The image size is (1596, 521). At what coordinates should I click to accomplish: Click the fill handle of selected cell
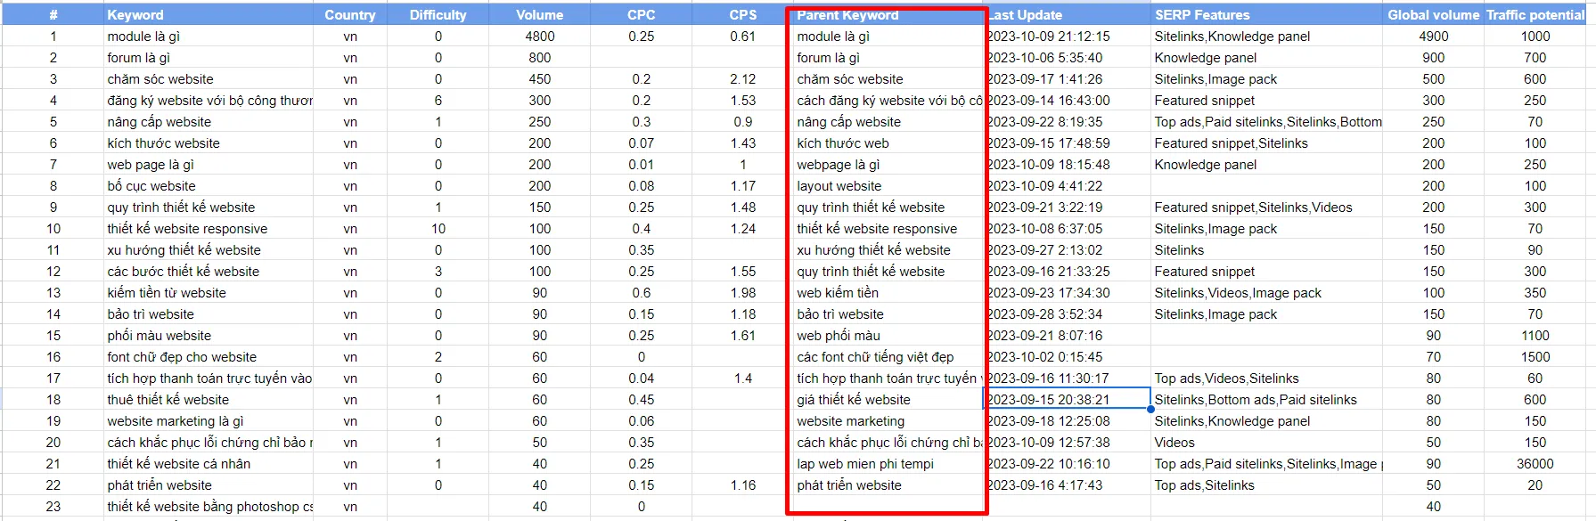point(1151,410)
